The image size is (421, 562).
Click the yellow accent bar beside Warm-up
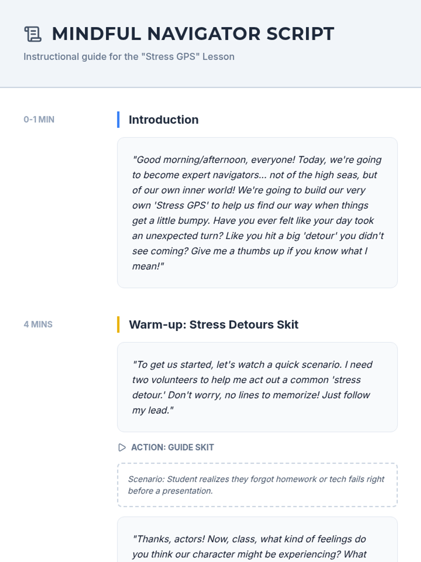click(118, 325)
